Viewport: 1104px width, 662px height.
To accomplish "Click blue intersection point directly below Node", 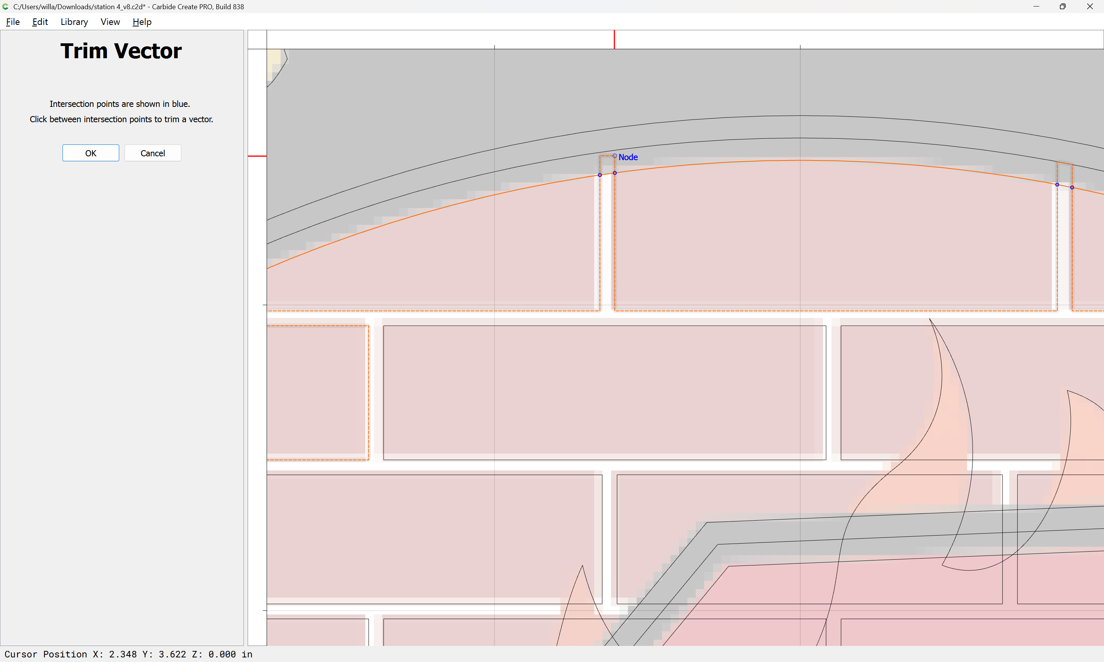I will (x=614, y=173).
